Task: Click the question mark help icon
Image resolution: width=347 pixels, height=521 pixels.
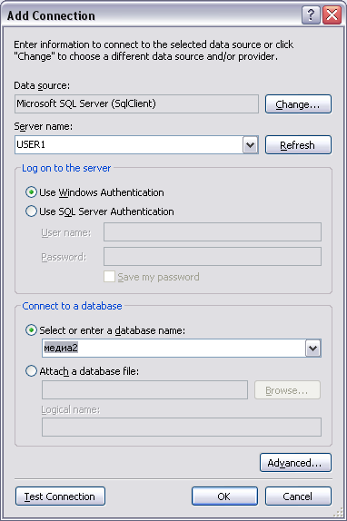Action: tap(311, 15)
